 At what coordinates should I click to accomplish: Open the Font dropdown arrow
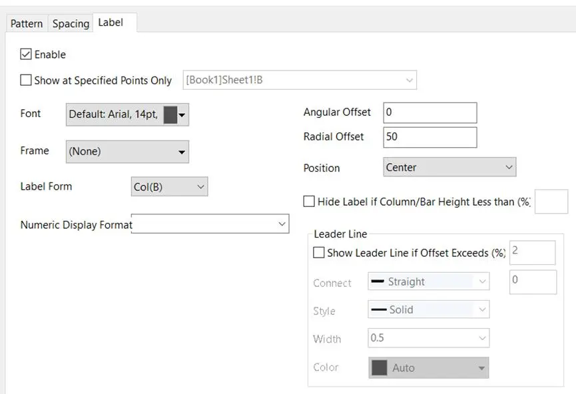click(182, 115)
